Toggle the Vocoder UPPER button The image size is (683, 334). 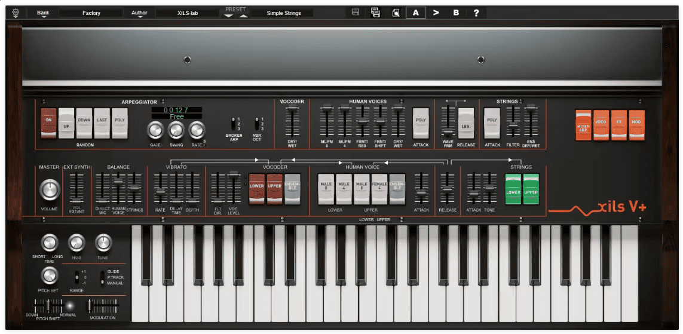pos(275,189)
